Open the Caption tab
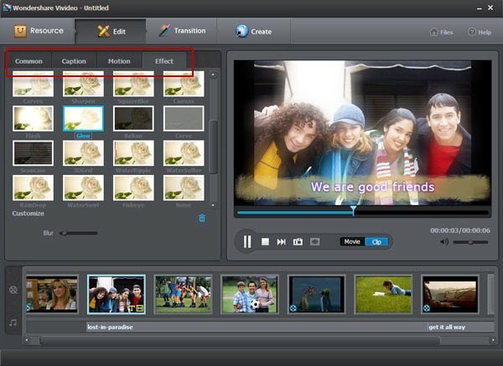The image size is (503, 366). click(x=74, y=61)
